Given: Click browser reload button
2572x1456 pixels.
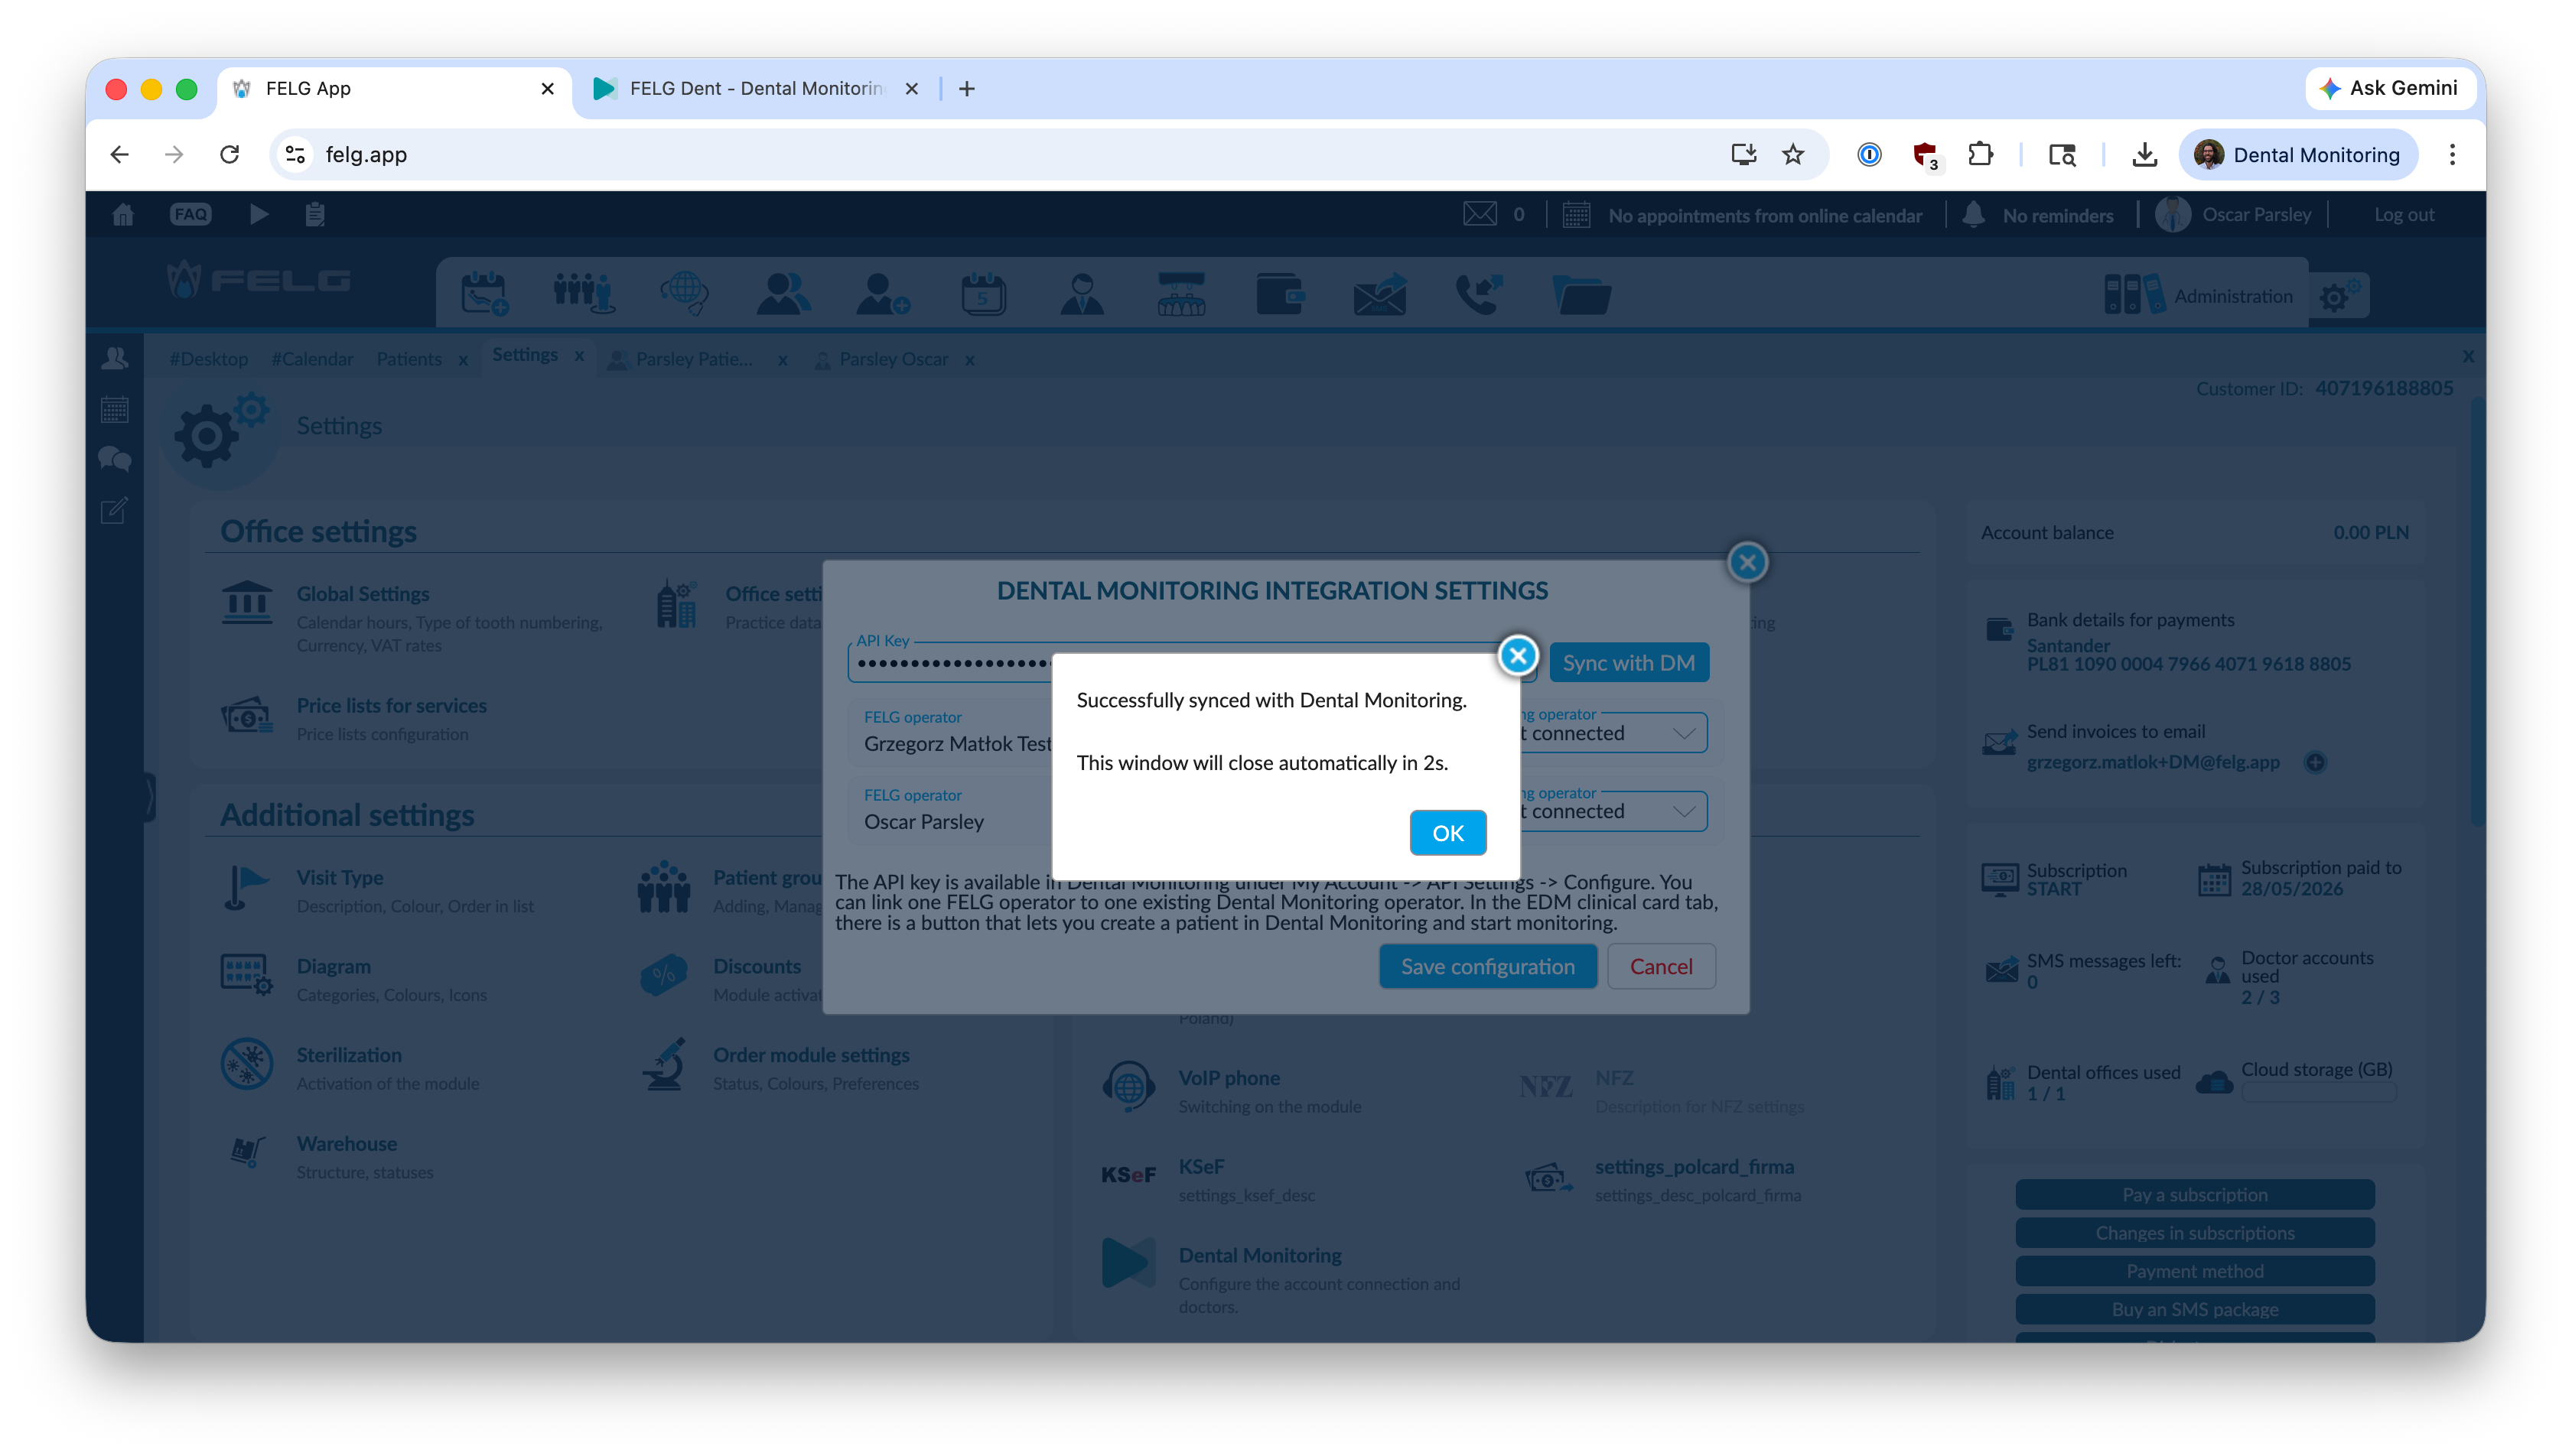Looking at the screenshot, I should (x=229, y=154).
